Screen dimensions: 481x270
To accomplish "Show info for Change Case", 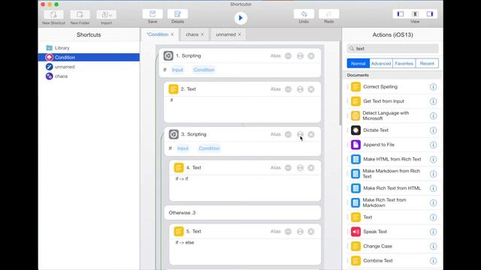I will (433, 247).
